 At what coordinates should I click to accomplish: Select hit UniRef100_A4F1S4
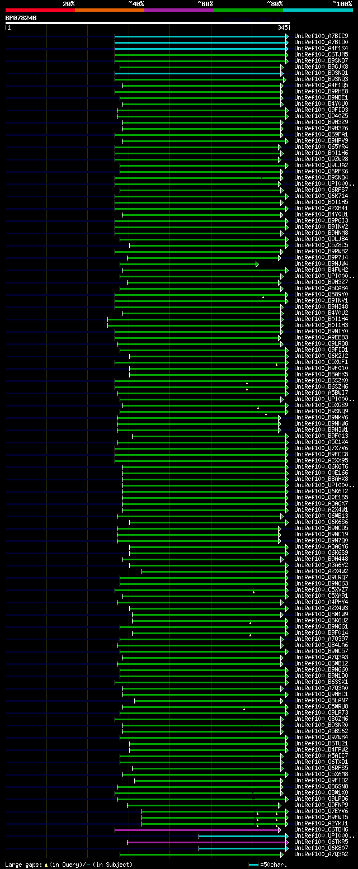pyautogui.click(x=321, y=49)
